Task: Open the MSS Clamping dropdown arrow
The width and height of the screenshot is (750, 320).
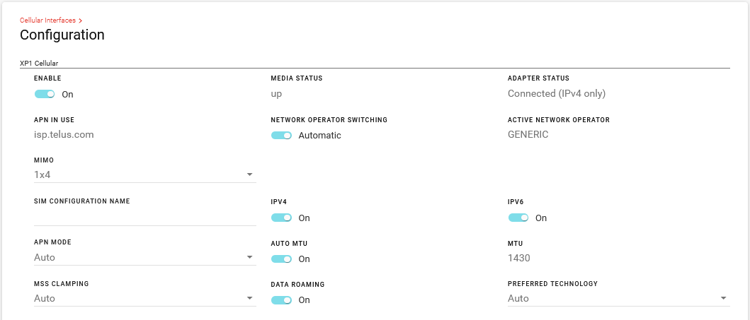Action: click(x=250, y=298)
